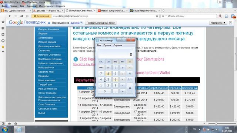Click the Calculator taskbar button
The height and width of the screenshot is (133, 237).
[x=19, y=130]
